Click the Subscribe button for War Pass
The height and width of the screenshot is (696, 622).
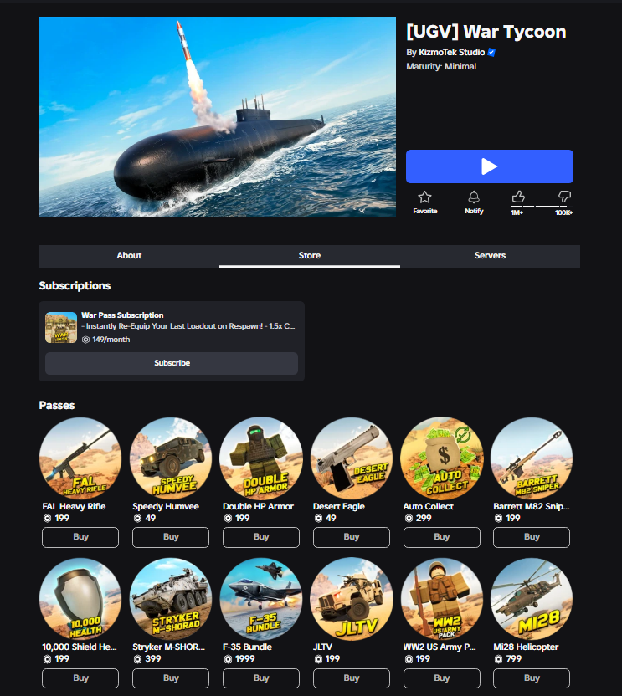coord(172,363)
